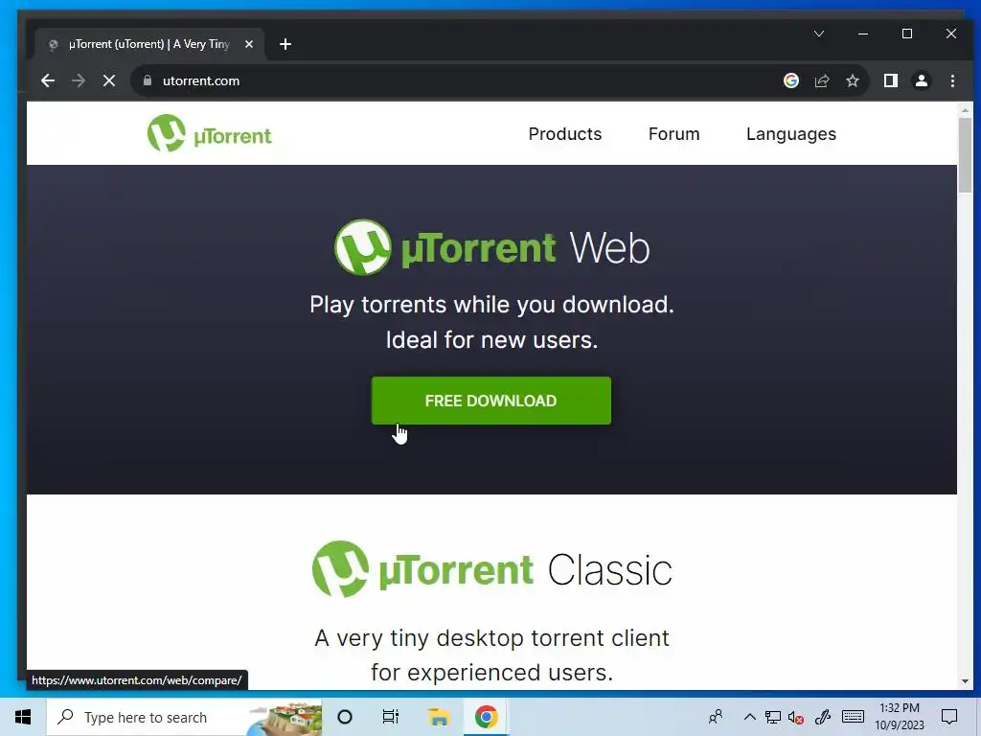Click the page vertical scrollbar thumb
981x736 pixels.
[965, 155]
